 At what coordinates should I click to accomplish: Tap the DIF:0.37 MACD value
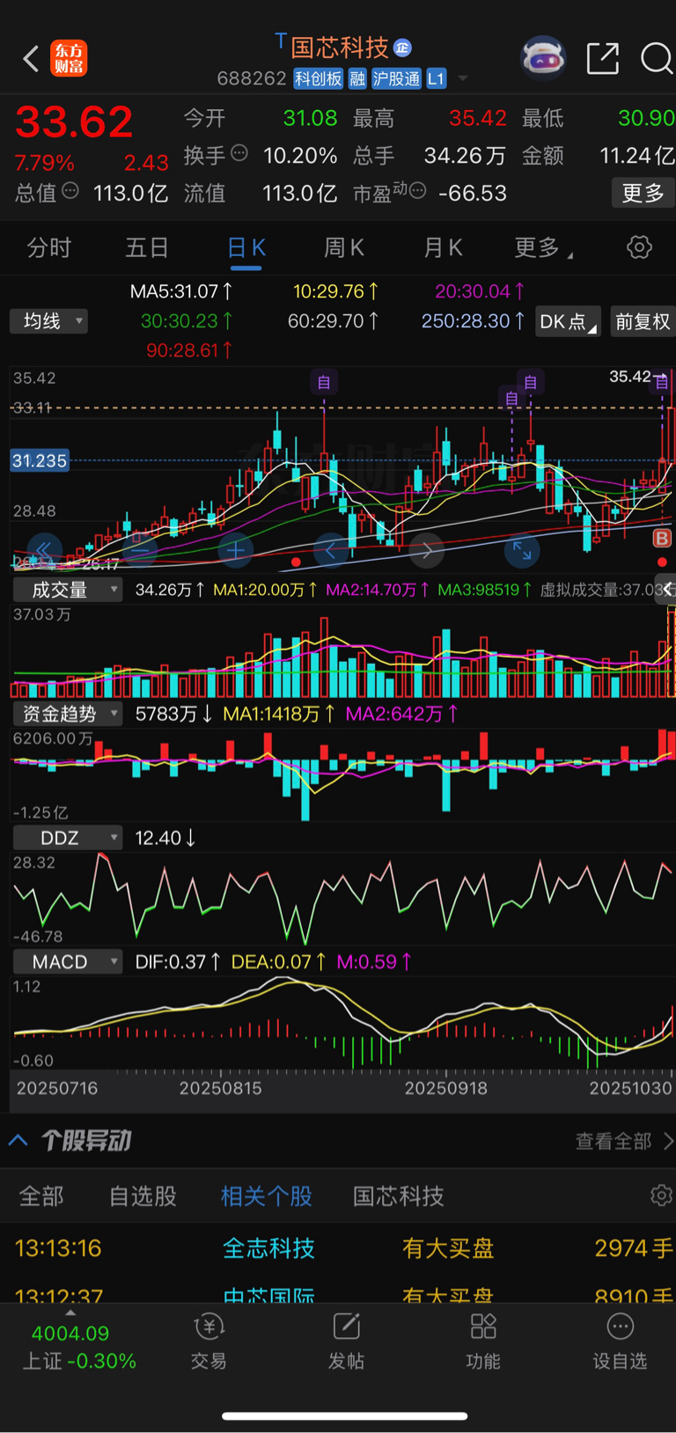178,962
